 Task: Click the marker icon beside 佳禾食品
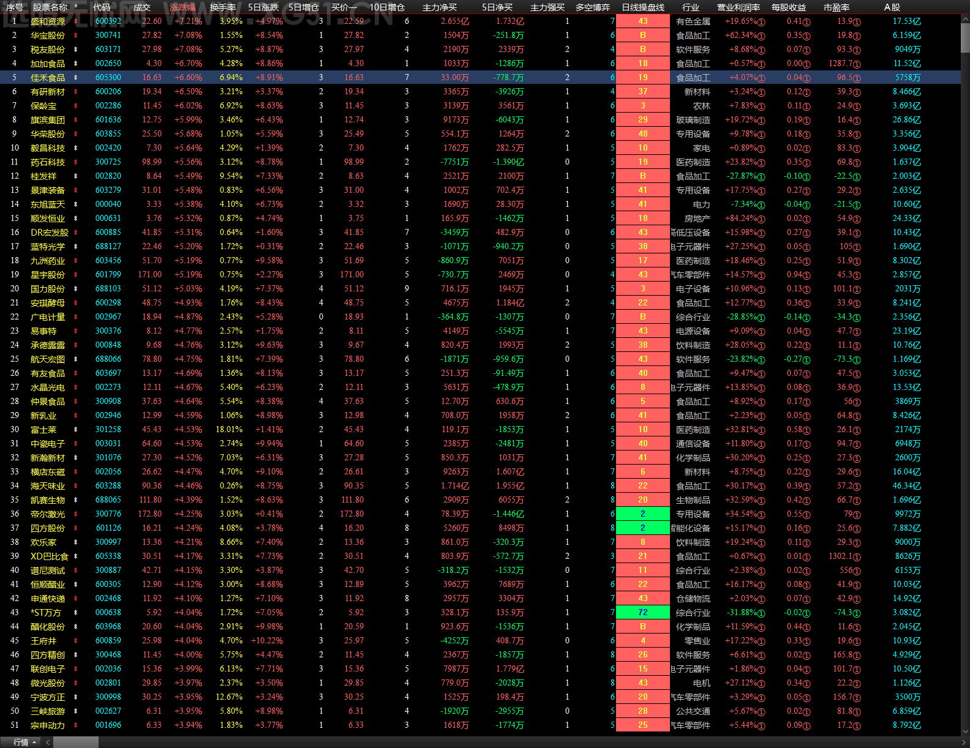(76, 78)
